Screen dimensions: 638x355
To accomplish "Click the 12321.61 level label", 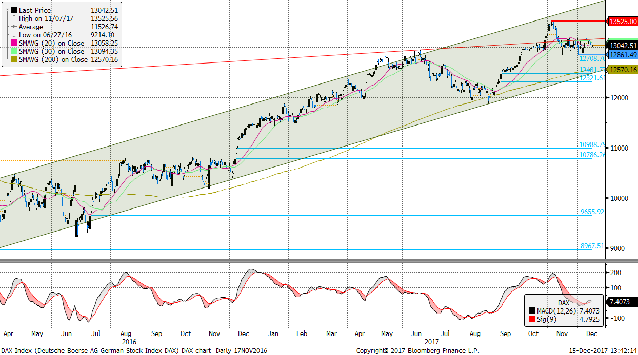I will tap(592, 78).
